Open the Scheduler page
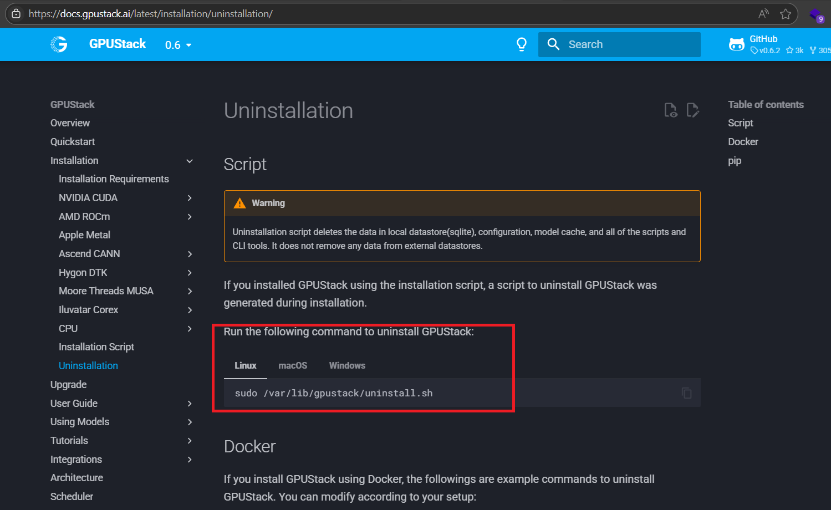Screen dimensions: 831x510 72,497
